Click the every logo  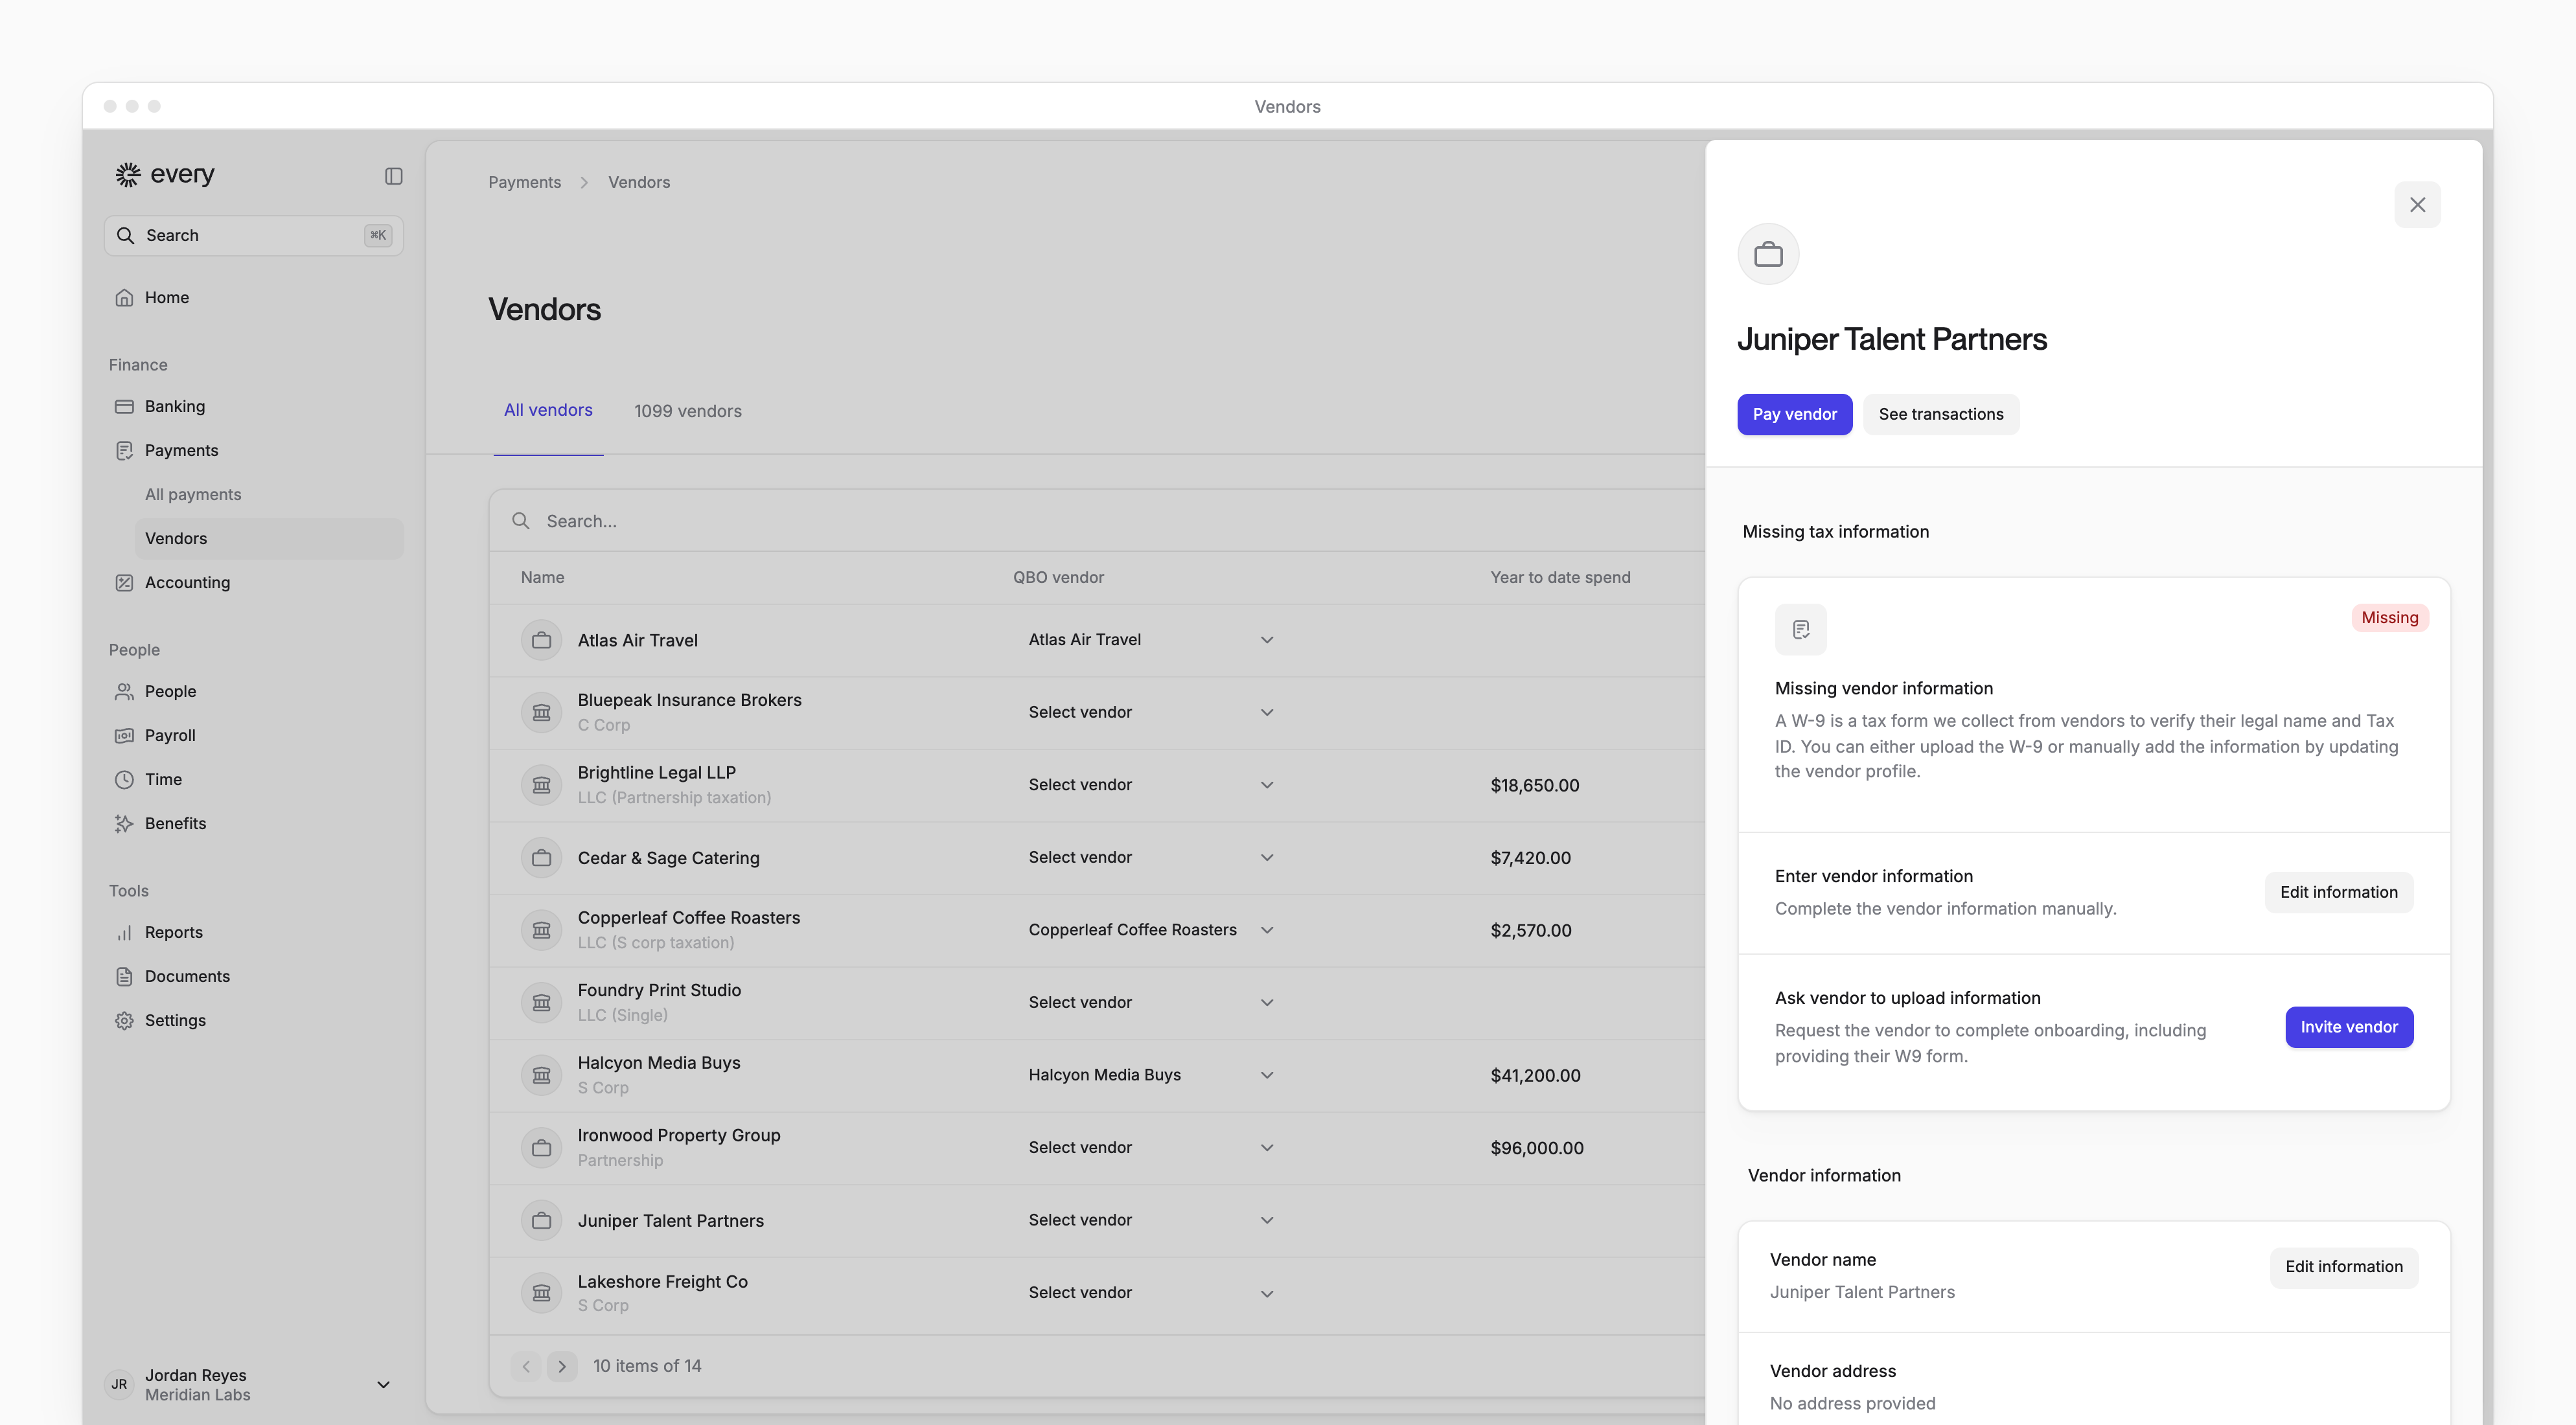coord(165,174)
